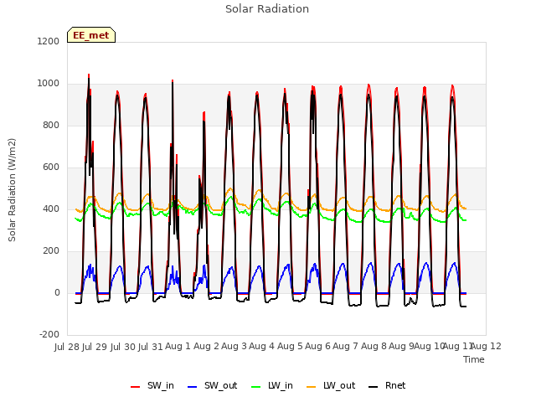Click the -200 y-axis tick label
The height and width of the screenshot is (402, 536).
point(49,334)
